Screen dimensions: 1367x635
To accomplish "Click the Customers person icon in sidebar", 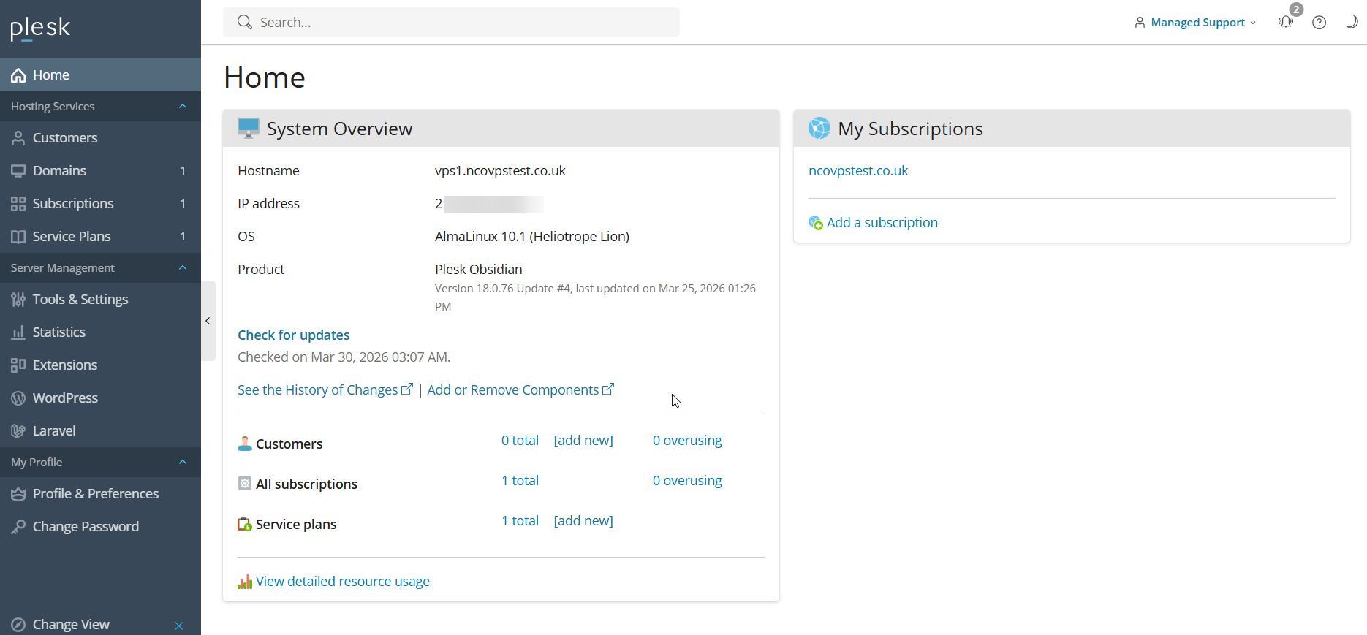I will pyautogui.click(x=18, y=138).
